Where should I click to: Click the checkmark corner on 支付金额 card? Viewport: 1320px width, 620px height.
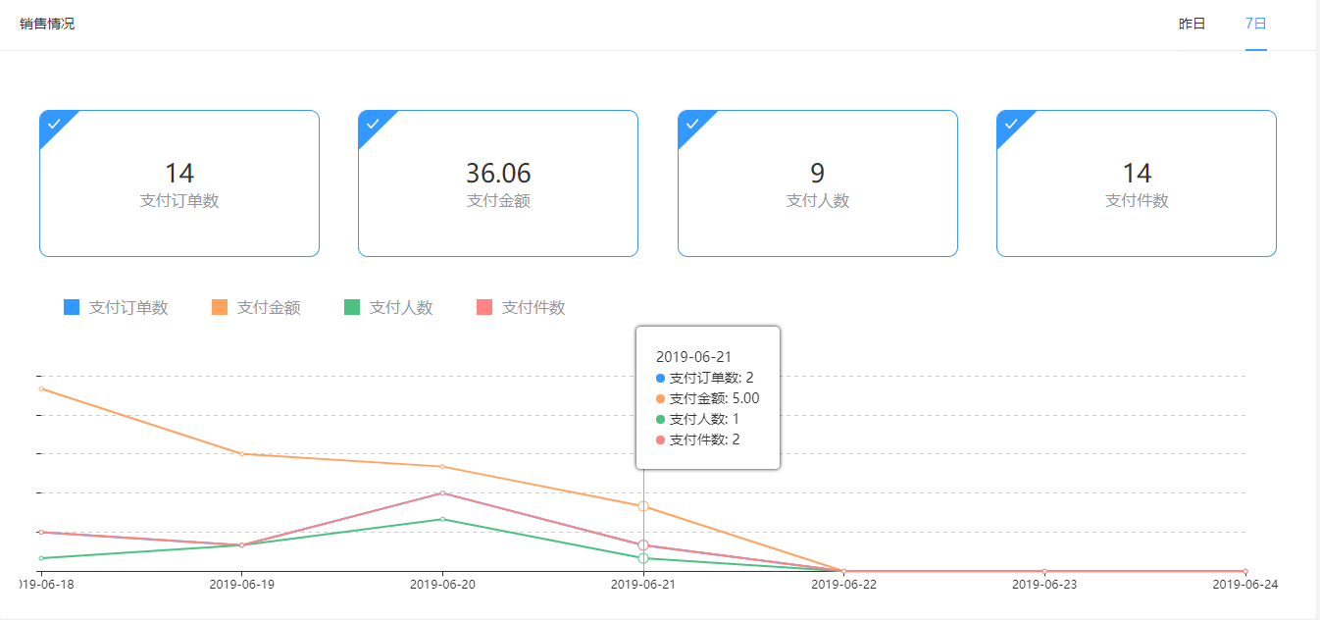click(x=372, y=124)
